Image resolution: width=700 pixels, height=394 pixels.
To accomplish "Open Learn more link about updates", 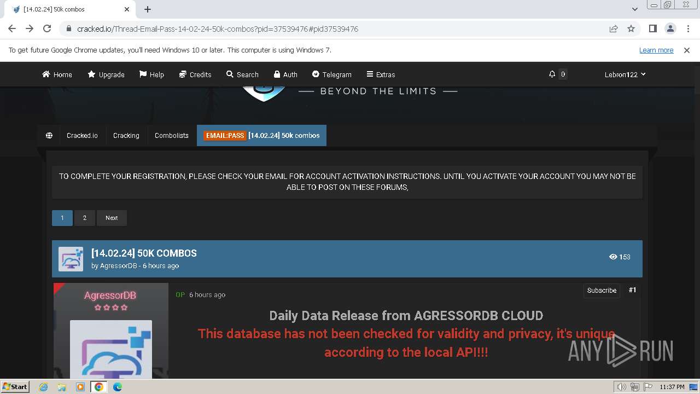I will tap(656, 50).
